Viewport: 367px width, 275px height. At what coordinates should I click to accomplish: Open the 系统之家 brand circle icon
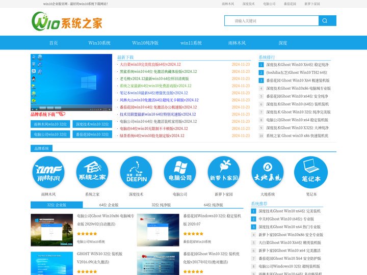(92, 172)
